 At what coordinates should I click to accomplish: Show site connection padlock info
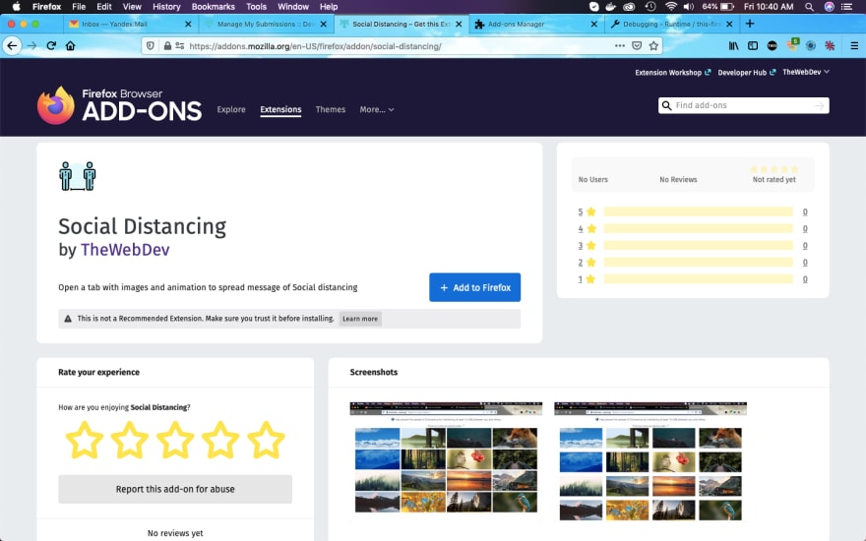point(167,46)
